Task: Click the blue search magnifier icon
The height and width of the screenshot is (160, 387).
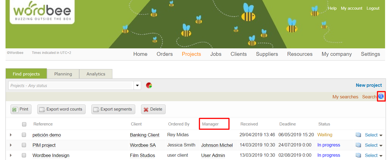Action: [x=381, y=96]
